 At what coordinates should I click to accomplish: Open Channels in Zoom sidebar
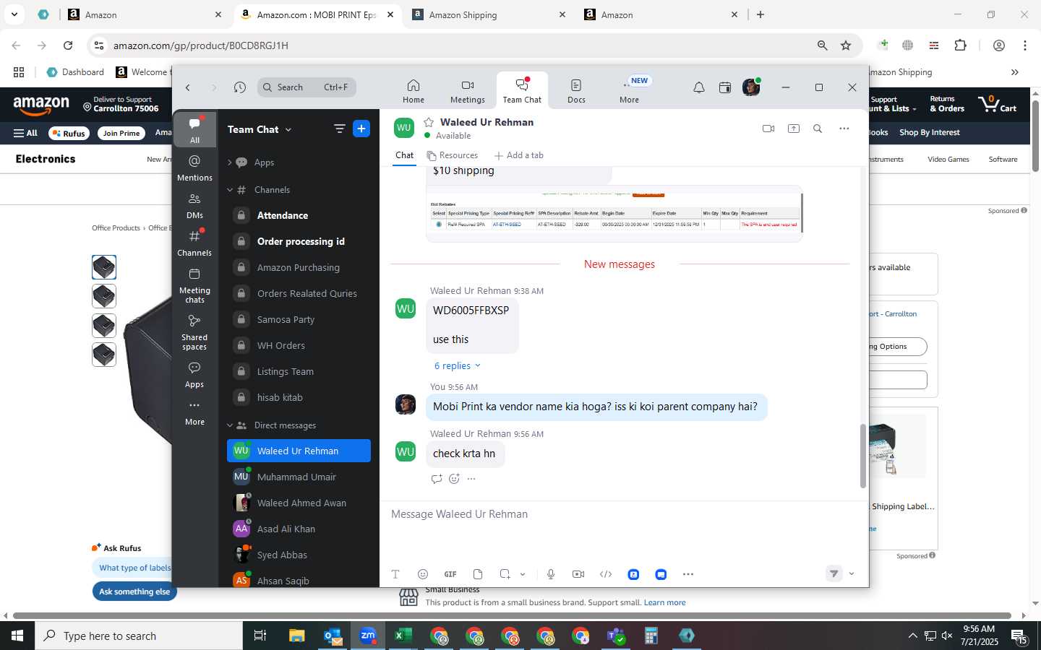pos(194,243)
